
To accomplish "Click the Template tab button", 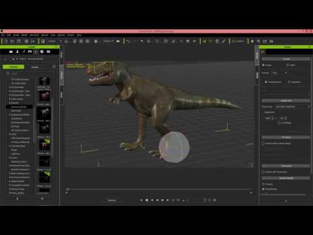I will (14, 67).
